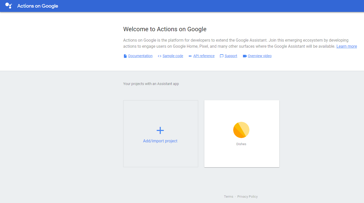The width and height of the screenshot is (364, 203).
Task: Click the Sample code brackets icon
Action: point(159,56)
